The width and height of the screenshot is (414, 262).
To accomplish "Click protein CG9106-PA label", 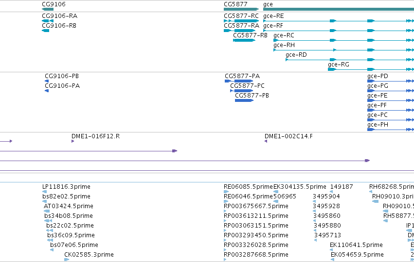I will pos(62,86).
